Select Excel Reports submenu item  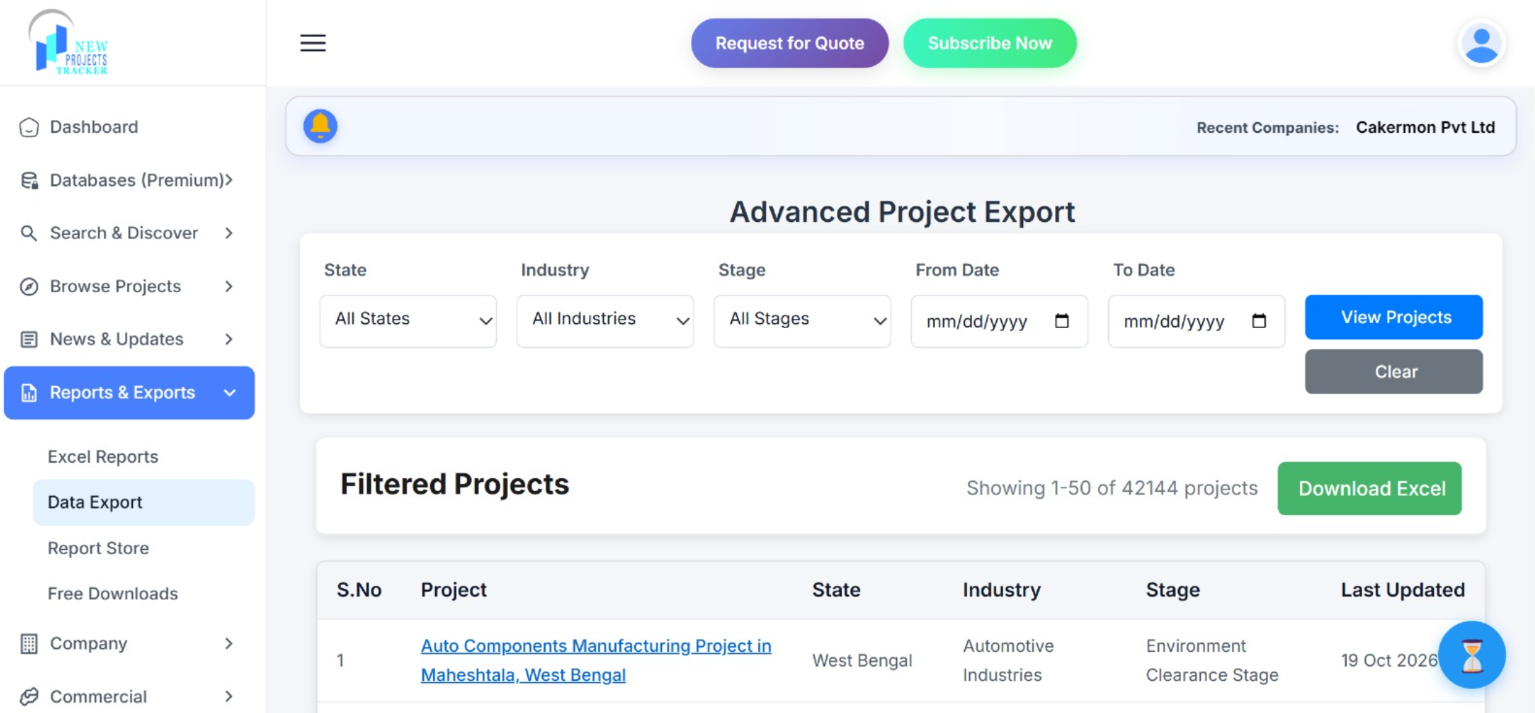click(103, 457)
